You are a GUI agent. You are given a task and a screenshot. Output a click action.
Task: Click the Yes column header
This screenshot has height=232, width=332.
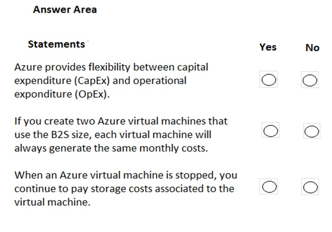point(268,47)
